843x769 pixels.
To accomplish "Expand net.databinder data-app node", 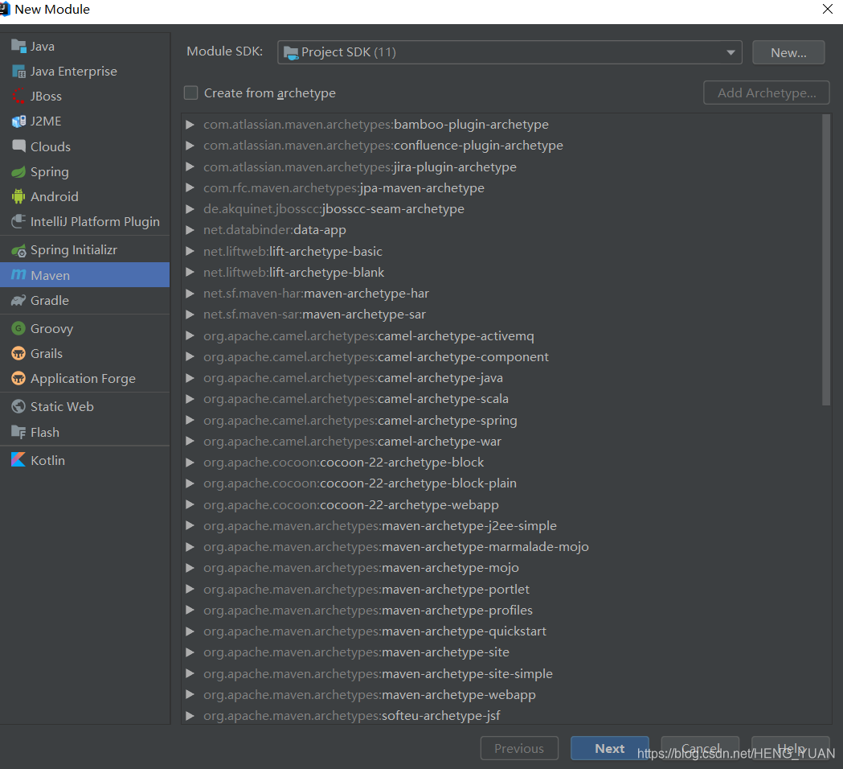I will (190, 230).
